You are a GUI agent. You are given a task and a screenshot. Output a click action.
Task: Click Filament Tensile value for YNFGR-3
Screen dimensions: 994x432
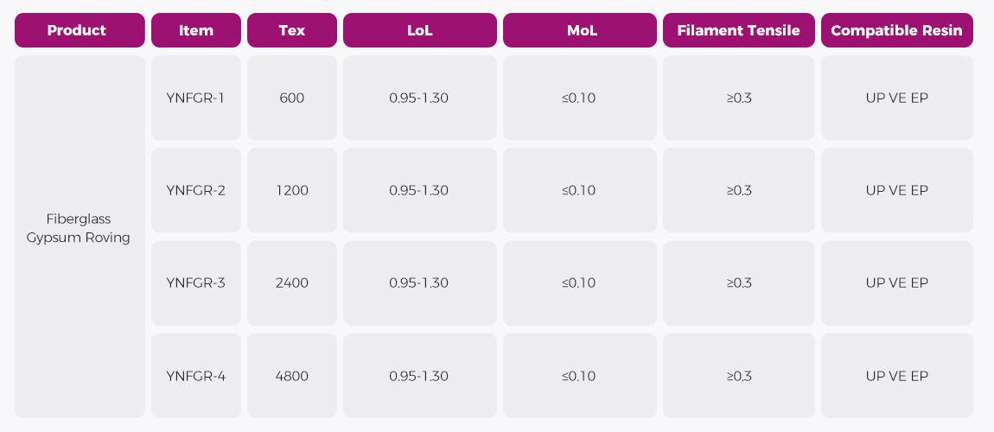(739, 283)
